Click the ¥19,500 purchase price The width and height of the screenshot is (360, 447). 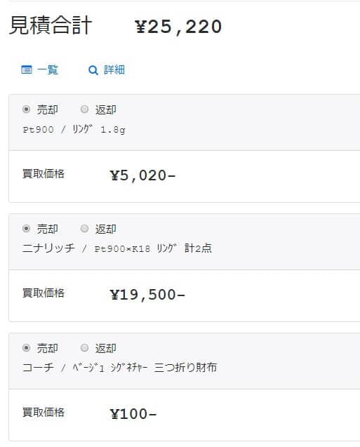pyautogui.click(x=147, y=295)
